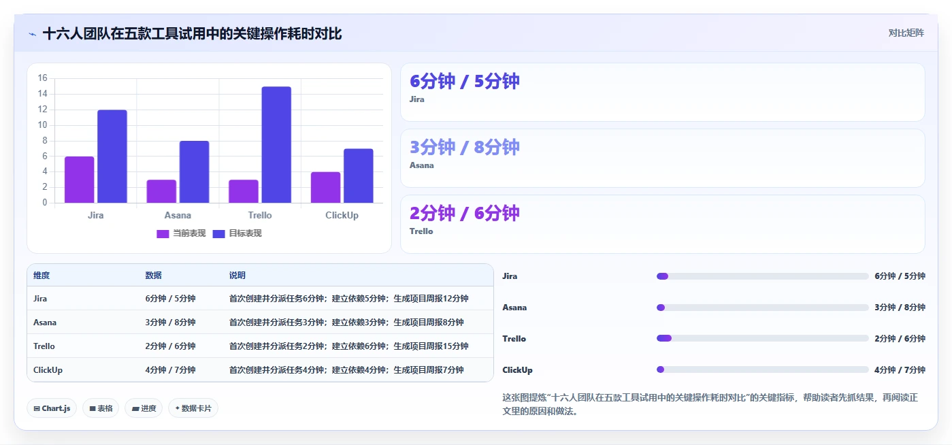Click Trello's purple current bar in chart
The width and height of the screenshot is (952, 445).
tap(244, 191)
